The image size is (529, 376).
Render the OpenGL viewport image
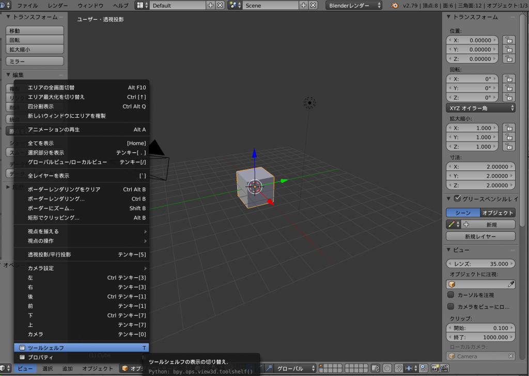(x=435, y=368)
